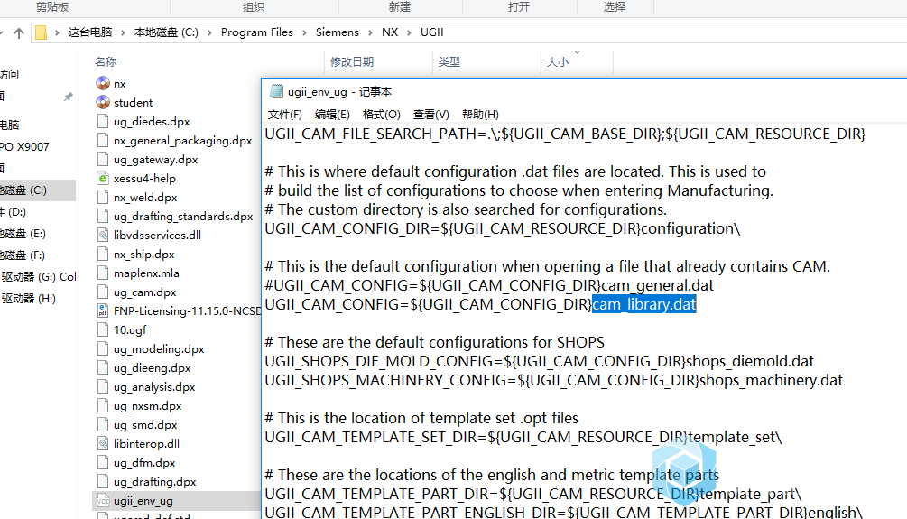Select drive (H:) in navigation pane
Screen dimensions: 907x519
29,299
